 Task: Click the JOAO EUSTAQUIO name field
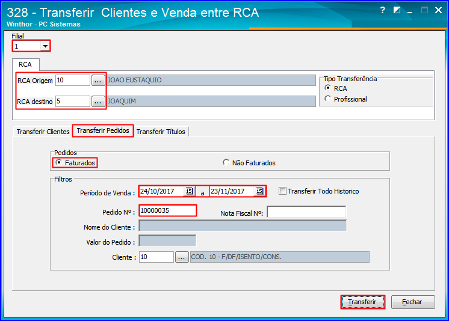point(211,80)
